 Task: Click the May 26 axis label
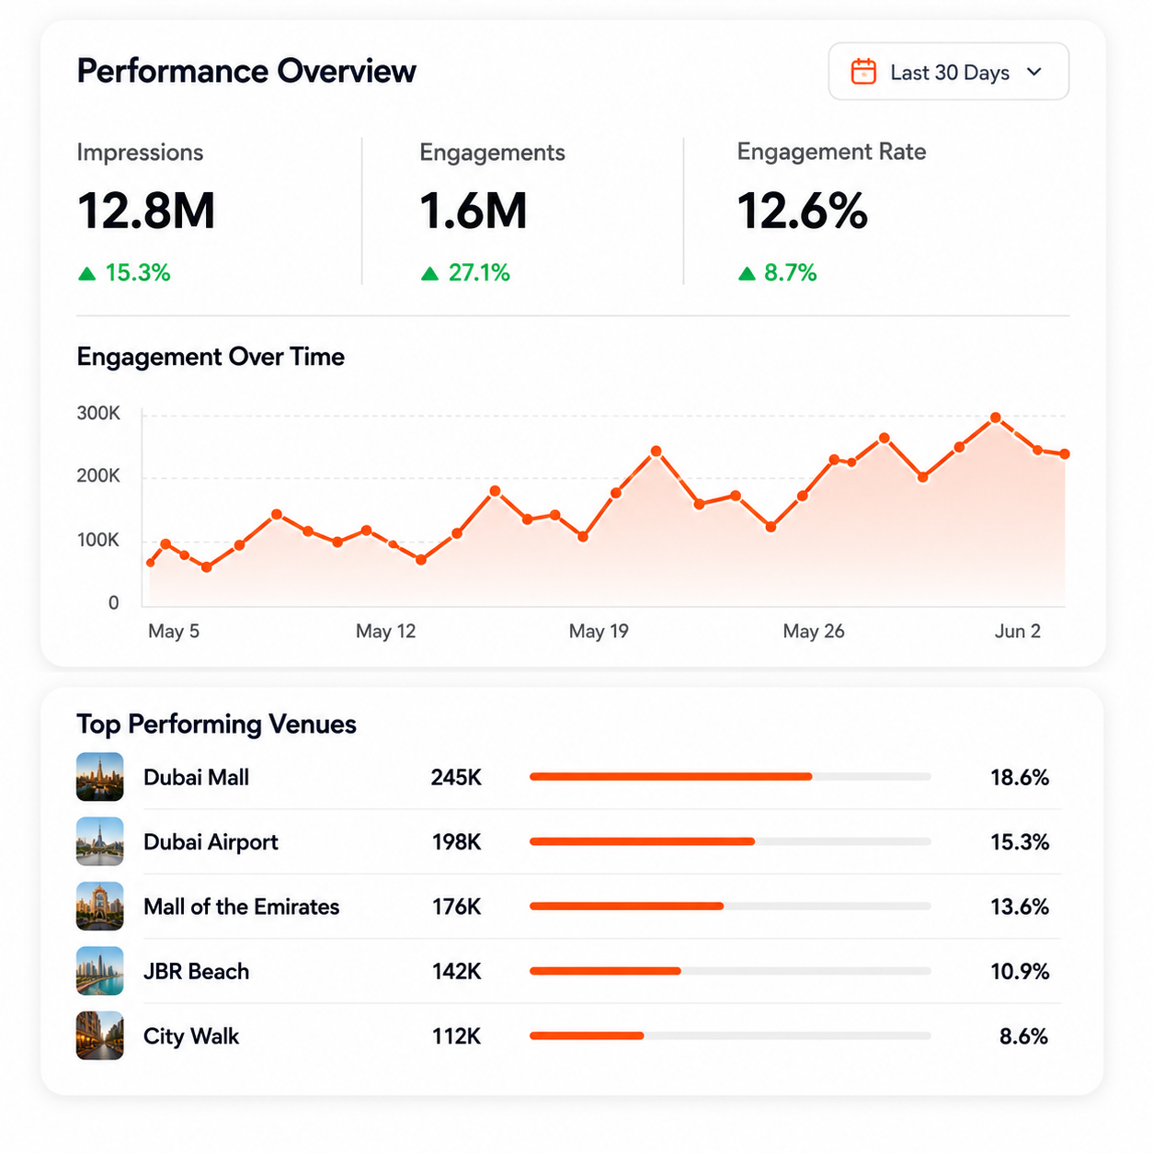coord(814,632)
